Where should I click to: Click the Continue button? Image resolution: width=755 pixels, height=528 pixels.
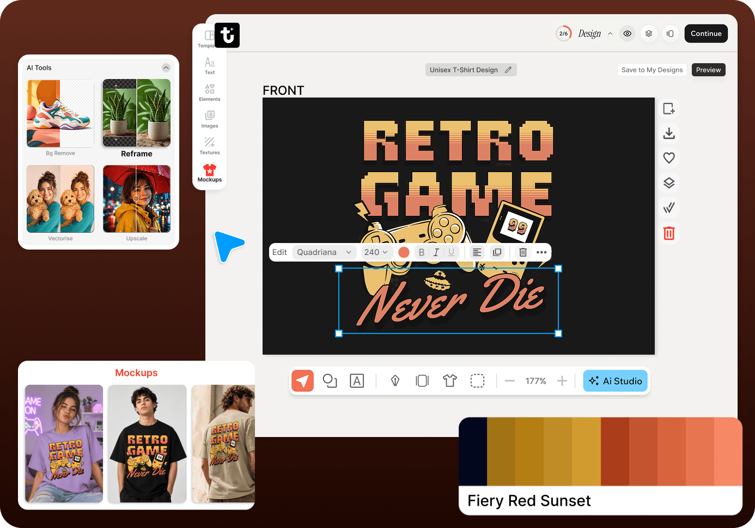pos(706,33)
